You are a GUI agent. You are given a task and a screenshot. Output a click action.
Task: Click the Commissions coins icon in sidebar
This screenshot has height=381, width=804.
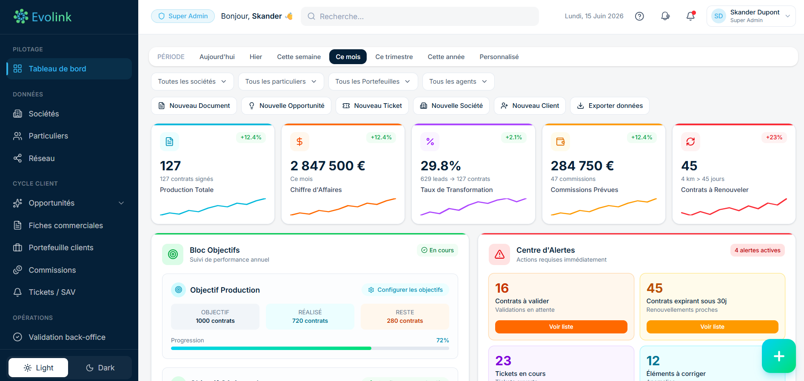click(x=17, y=270)
